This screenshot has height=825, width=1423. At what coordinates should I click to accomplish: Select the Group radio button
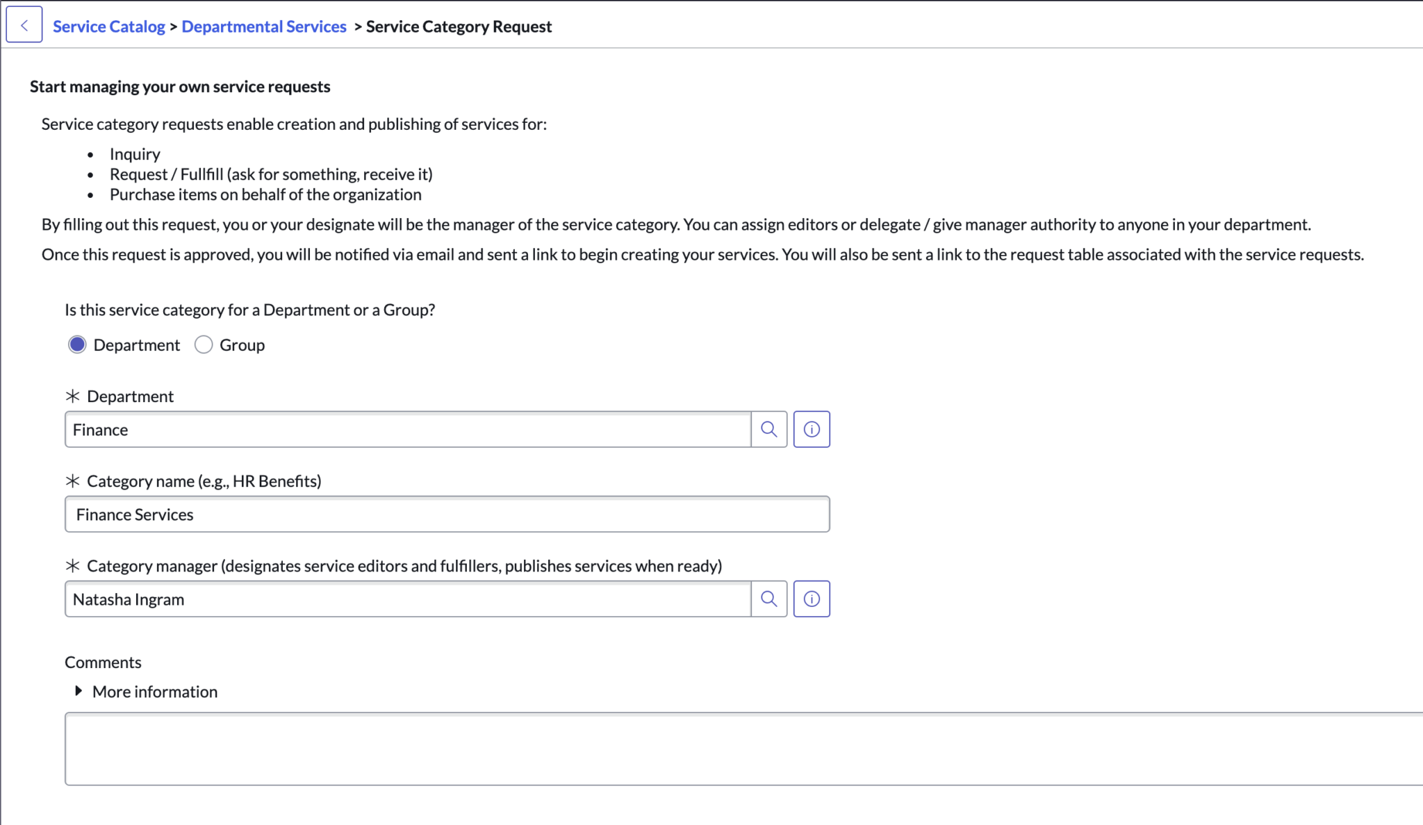[x=204, y=344]
